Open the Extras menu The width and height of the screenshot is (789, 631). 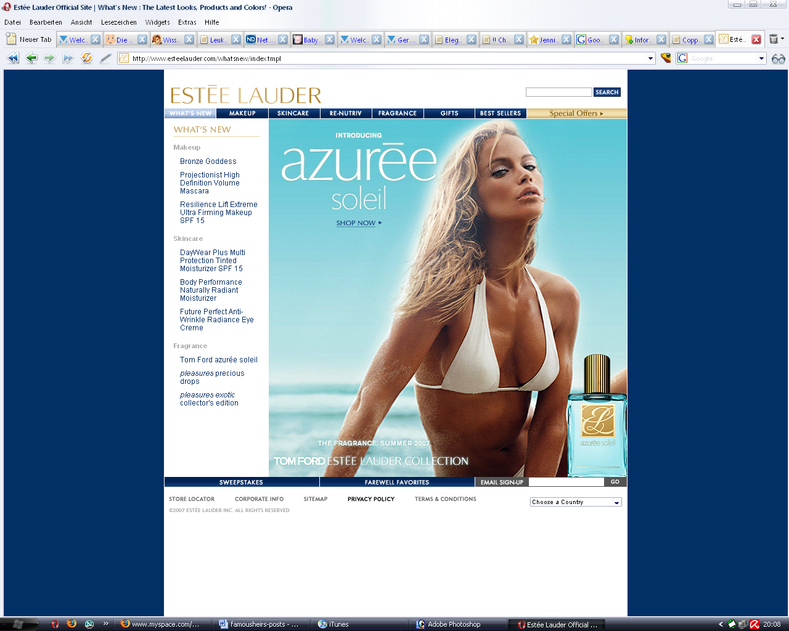tap(187, 22)
